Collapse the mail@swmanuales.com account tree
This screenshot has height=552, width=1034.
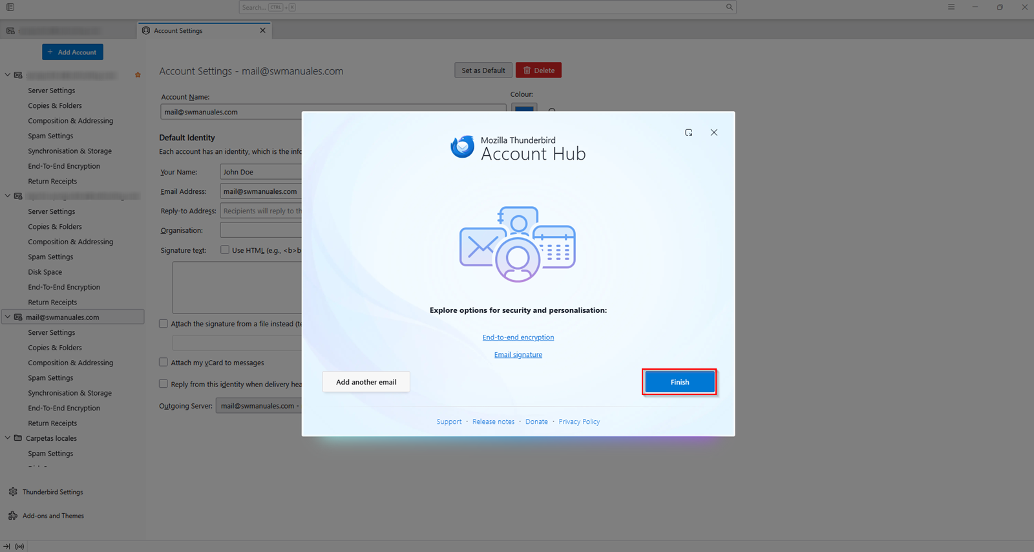tap(8, 317)
